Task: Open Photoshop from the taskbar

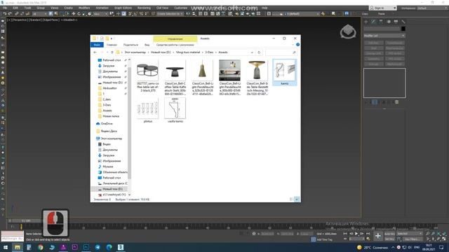Action: point(86,247)
